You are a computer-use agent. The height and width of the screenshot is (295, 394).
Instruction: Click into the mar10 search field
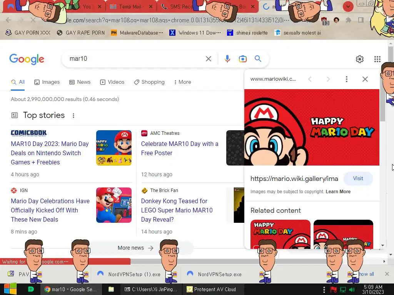[136, 59]
